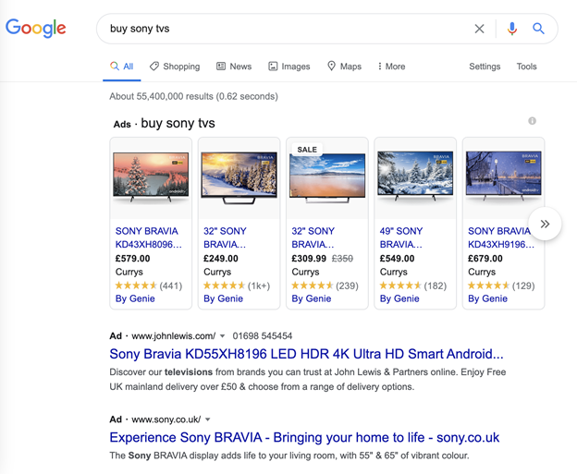
Task: Click 'By Genie' under the £579.00 TV
Action: pyautogui.click(x=135, y=298)
